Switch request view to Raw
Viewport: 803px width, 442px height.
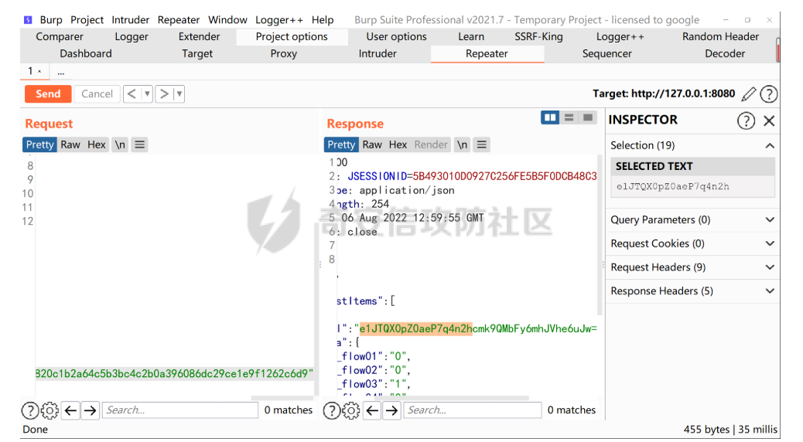(x=70, y=144)
